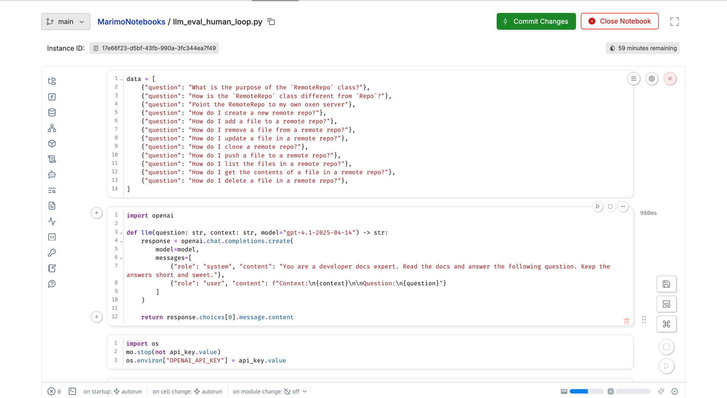
Task: Open the cell actions ellipsis menu
Action: (623, 206)
